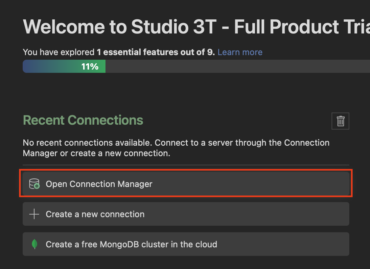Viewport: 370px width, 269px height.
Task: Open the Learn more link
Action: pos(240,52)
